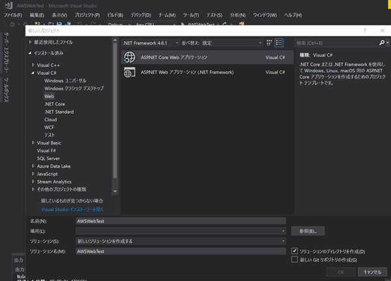Select the .NET Core category
This screenshot has height=281, width=391.
(x=55, y=104)
